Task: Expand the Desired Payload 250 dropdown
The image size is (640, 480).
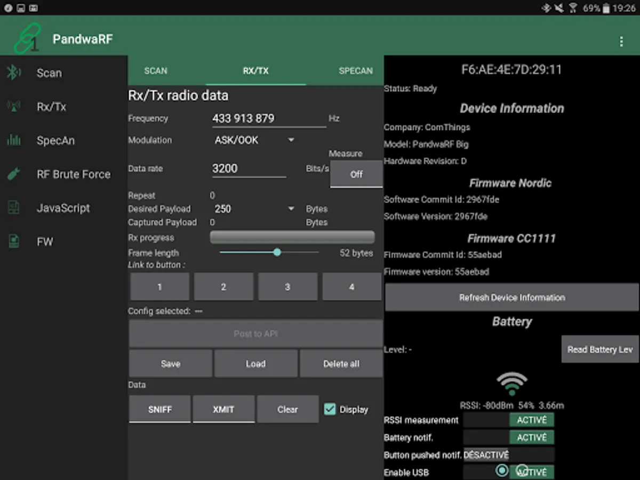Action: point(254,209)
